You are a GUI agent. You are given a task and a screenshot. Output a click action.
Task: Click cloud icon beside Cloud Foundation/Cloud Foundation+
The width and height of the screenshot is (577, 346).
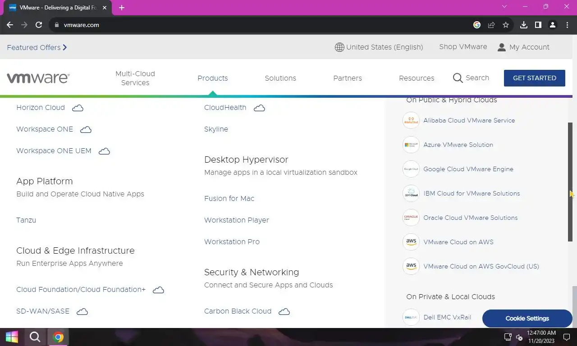pos(158,290)
